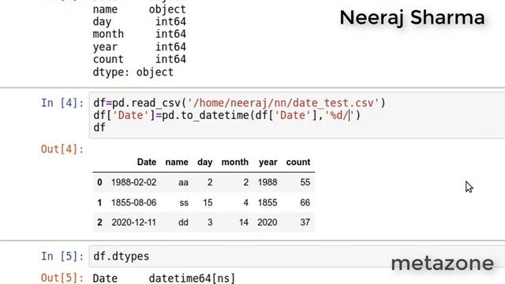Viewport: 505px width, 284px height.
Task: Click the read_csv file path string
Action: pos(283,103)
